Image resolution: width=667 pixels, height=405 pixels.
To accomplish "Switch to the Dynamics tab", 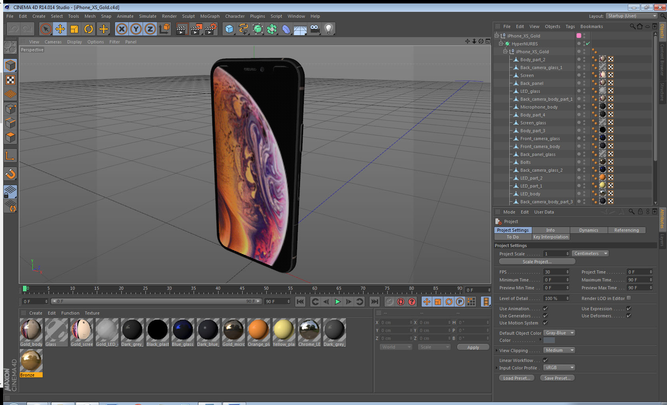I will coord(588,230).
